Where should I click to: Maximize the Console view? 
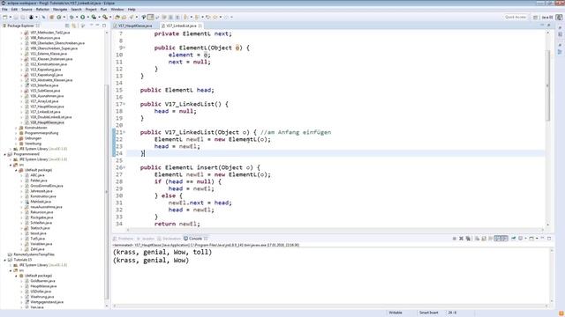[x=549, y=238]
